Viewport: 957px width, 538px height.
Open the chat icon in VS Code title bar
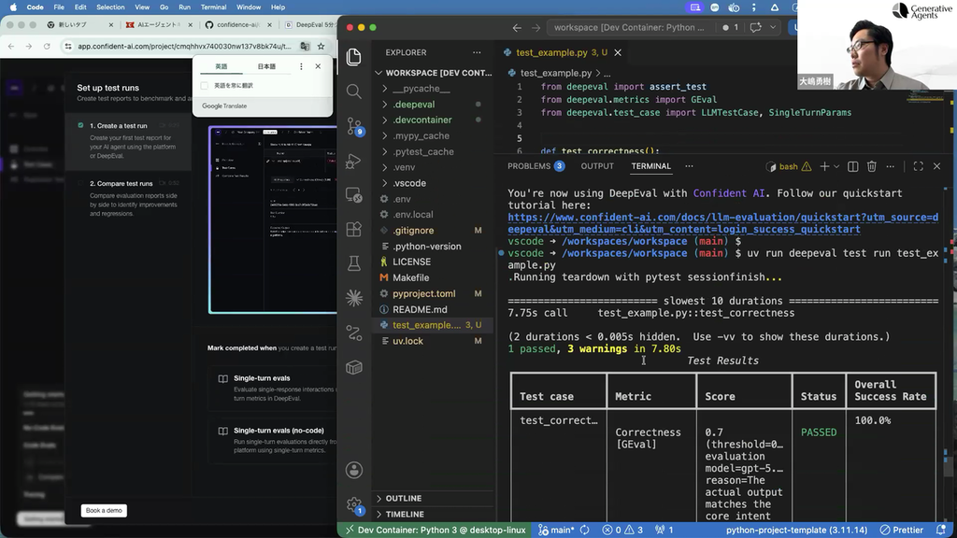(x=755, y=27)
